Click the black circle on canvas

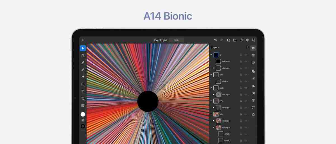click(x=148, y=101)
